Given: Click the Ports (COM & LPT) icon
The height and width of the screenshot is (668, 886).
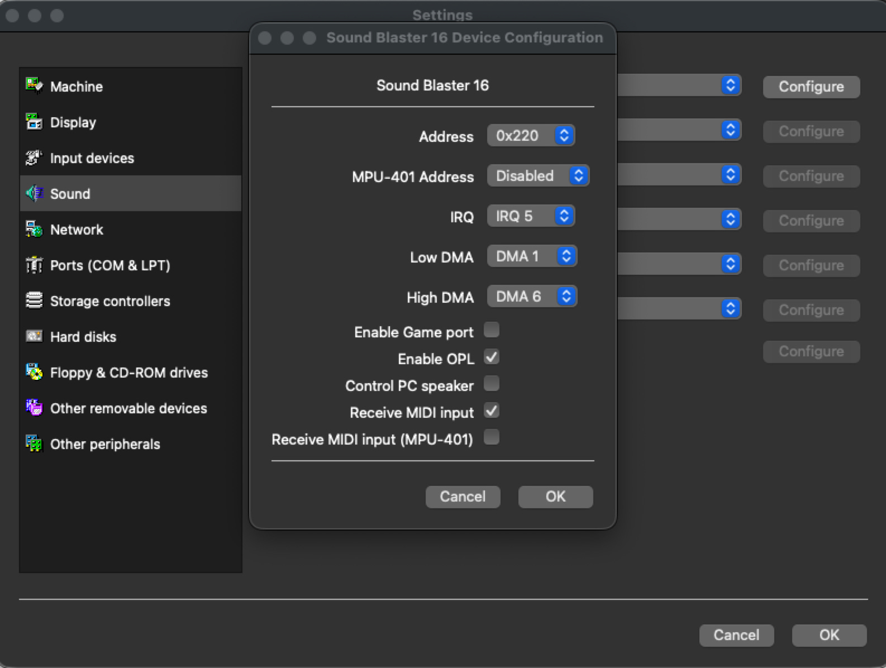Looking at the screenshot, I should tap(34, 265).
